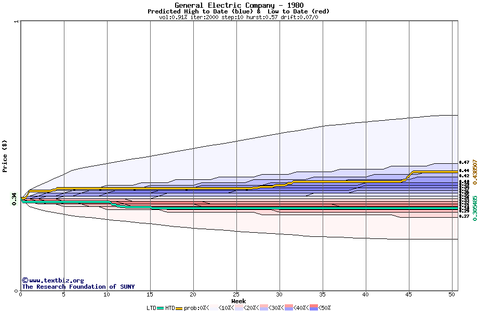Select the <40% probability legend swatch

coord(289,307)
